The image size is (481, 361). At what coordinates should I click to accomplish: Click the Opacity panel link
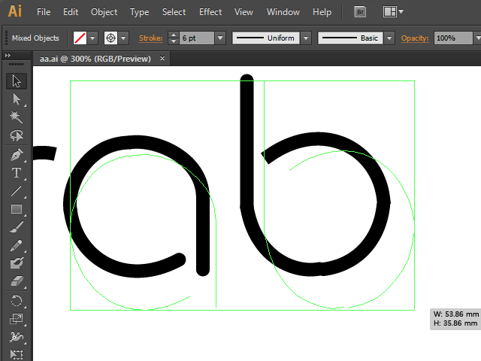[x=415, y=38]
